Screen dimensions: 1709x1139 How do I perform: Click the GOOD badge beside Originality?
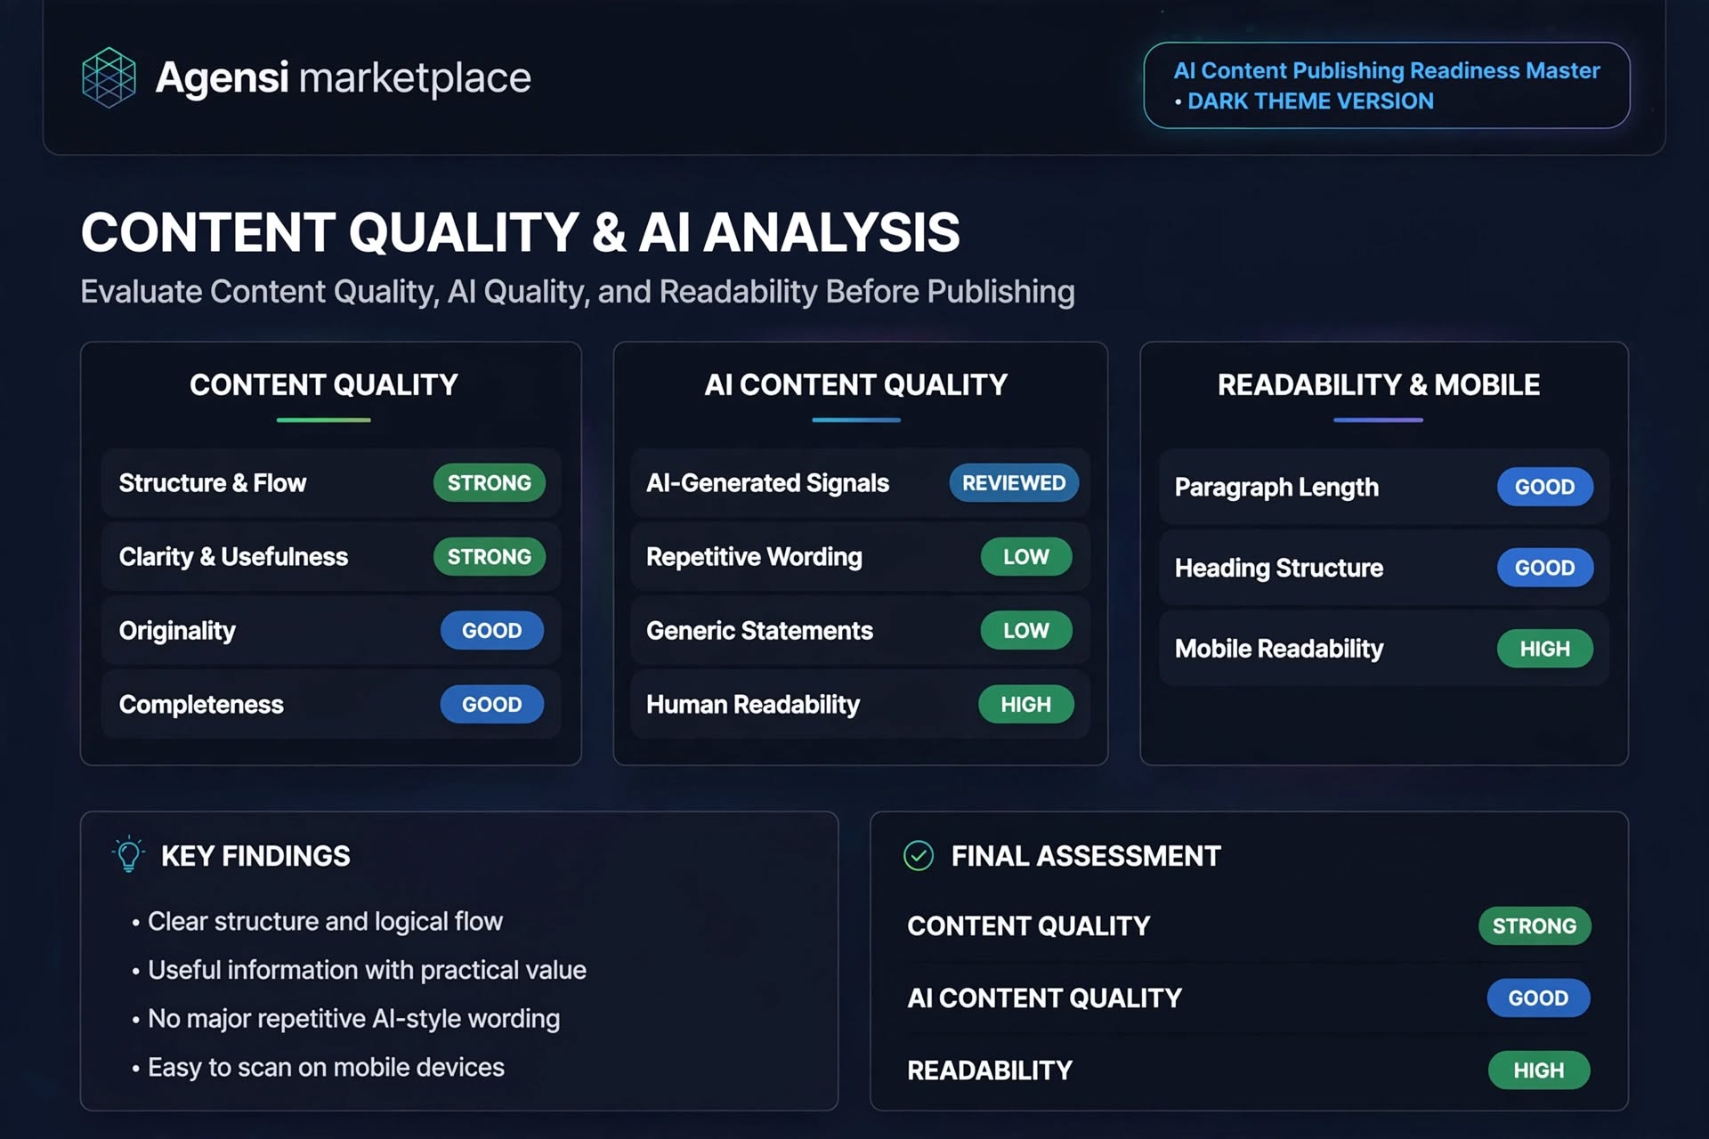(492, 631)
